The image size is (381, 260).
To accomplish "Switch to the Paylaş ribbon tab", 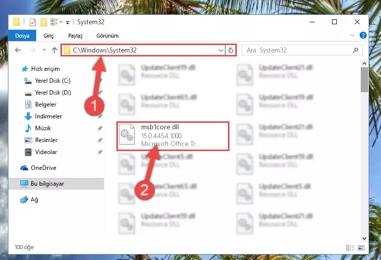I will click(x=75, y=36).
